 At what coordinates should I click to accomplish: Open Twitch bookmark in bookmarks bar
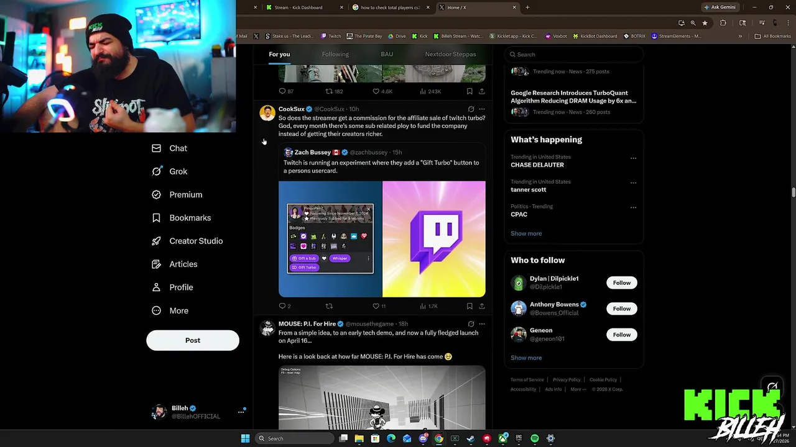(331, 36)
